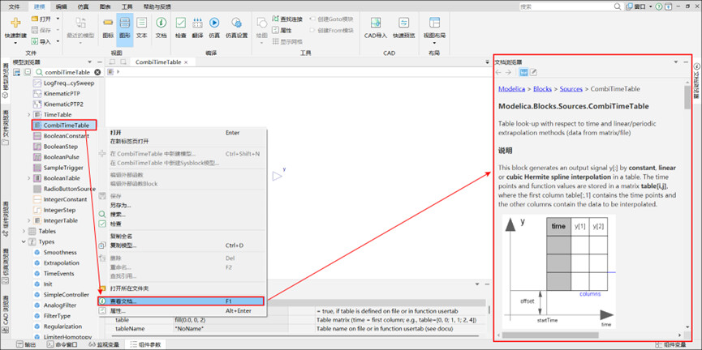This screenshot has height=350, width=702.
Task: Expand the BooleanTable tree node
Action: pyautogui.click(x=29, y=178)
